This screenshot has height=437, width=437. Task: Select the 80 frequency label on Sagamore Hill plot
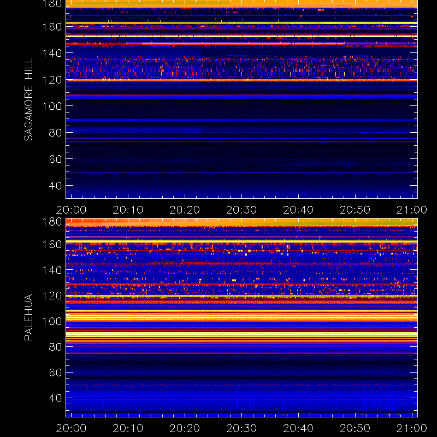[x=55, y=132]
